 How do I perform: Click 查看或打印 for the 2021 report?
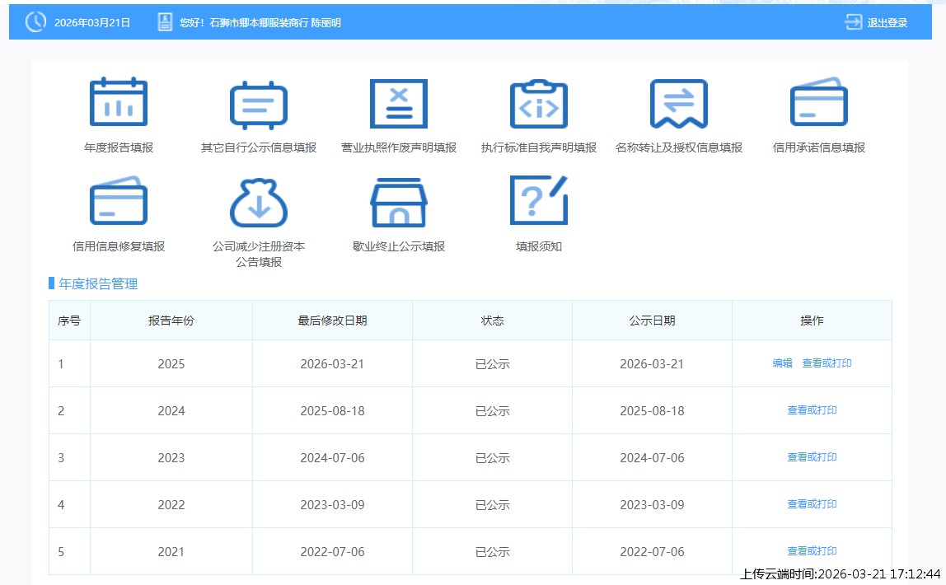(812, 551)
